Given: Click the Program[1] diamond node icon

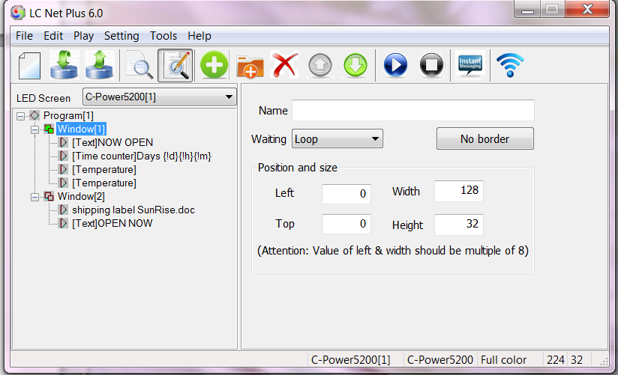Looking at the screenshot, I should click(x=34, y=115).
